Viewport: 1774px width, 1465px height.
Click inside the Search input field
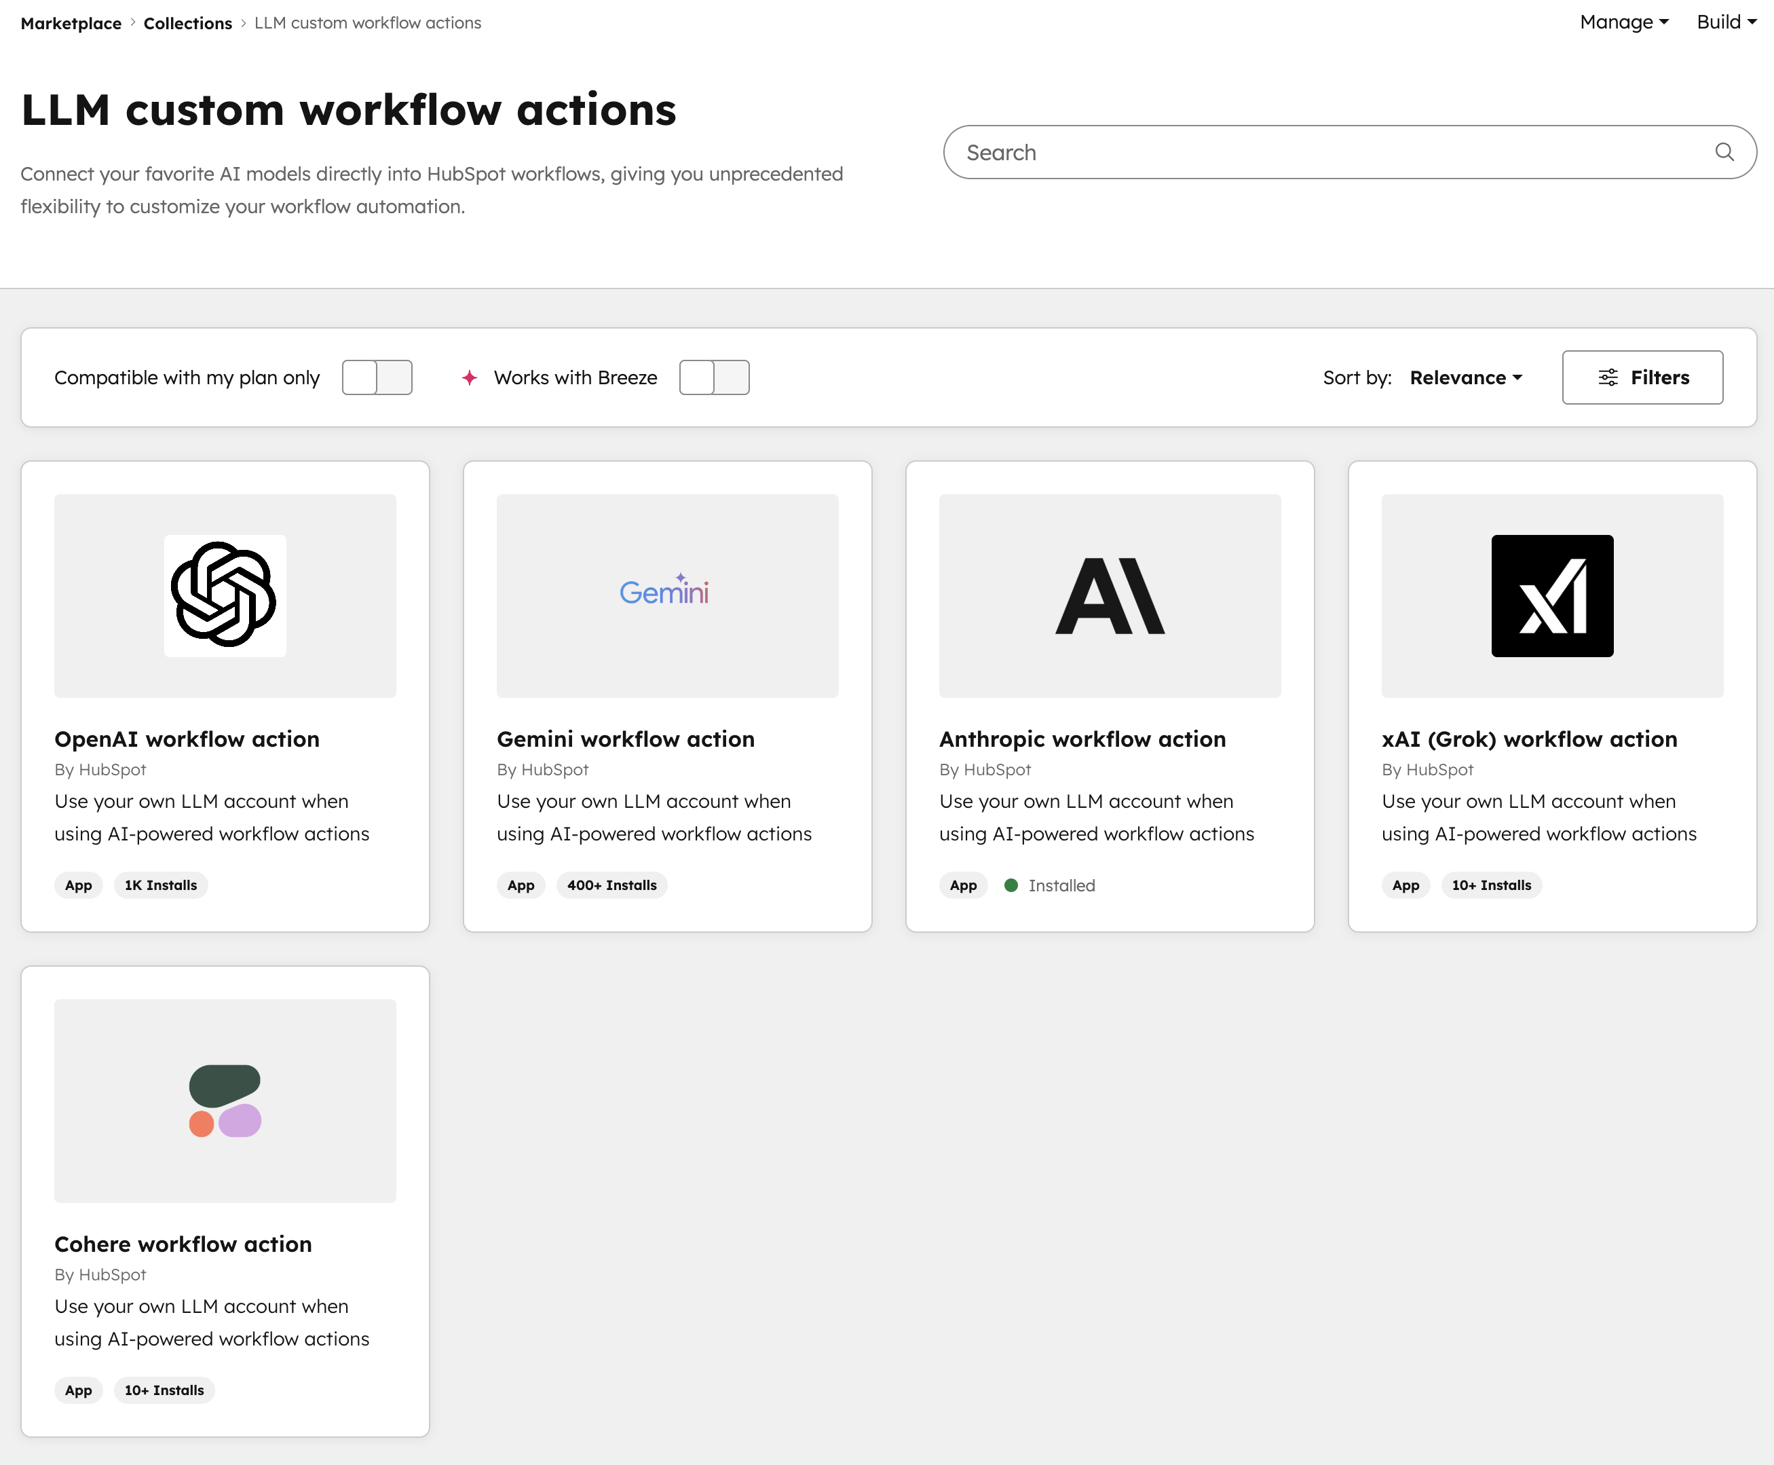[x=1265, y=152]
